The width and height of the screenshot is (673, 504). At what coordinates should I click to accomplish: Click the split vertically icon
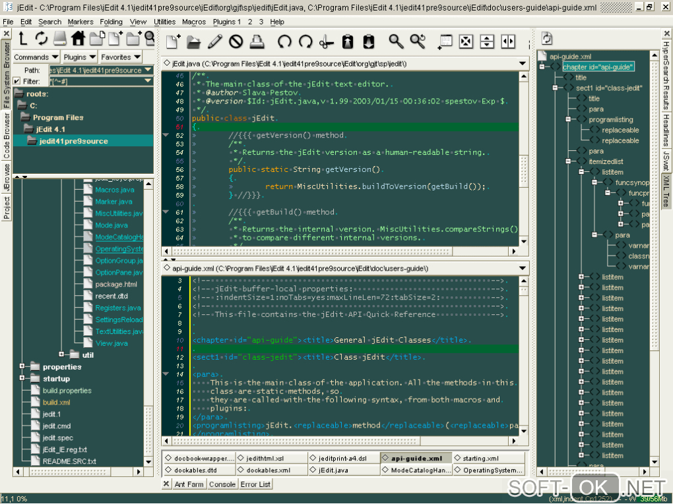[508, 42]
